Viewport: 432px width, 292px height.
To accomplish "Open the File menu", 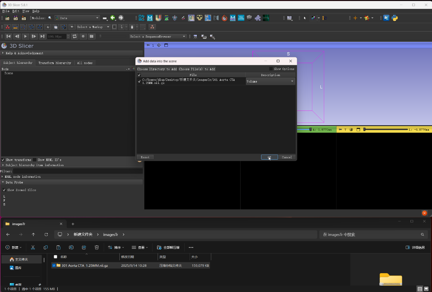I will (x=6, y=11).
